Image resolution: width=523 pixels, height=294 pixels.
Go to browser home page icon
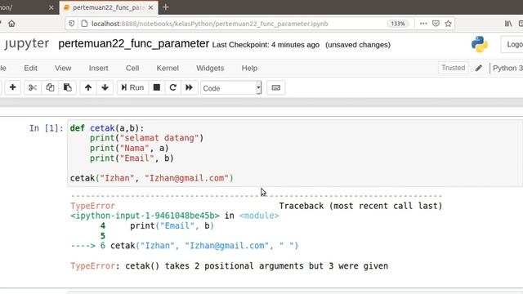(11, 24)
